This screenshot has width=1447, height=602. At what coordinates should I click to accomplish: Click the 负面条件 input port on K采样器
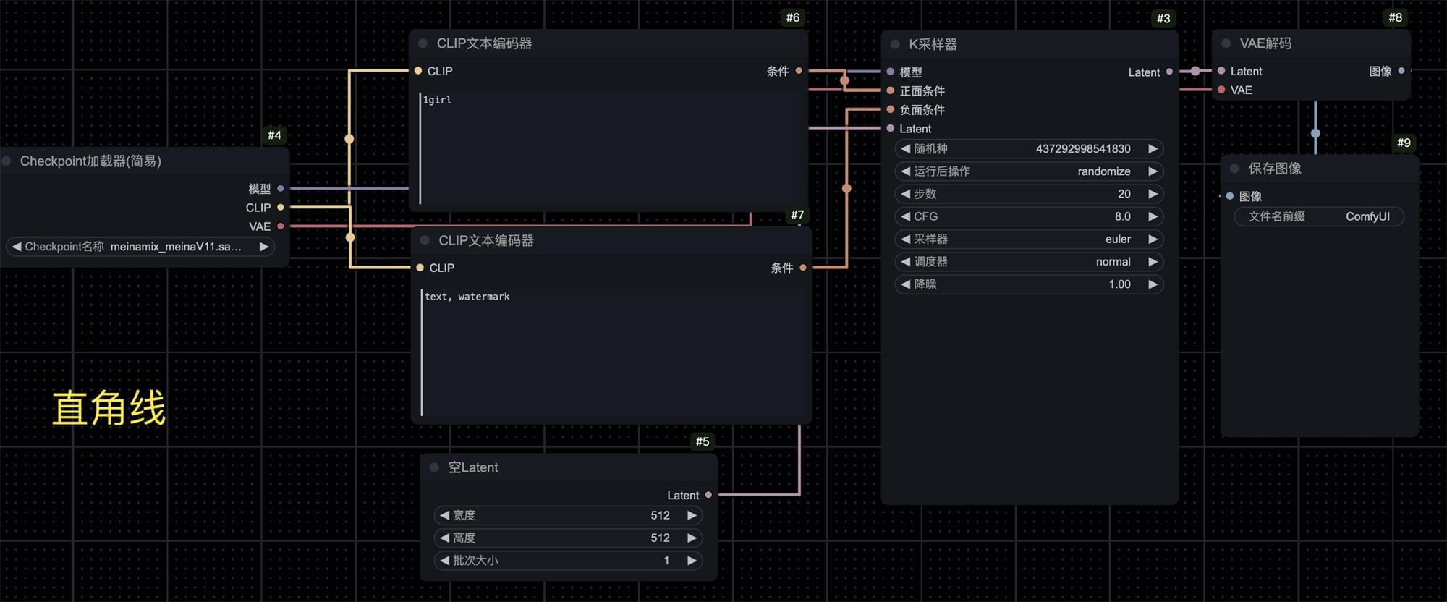pos(891,109)
